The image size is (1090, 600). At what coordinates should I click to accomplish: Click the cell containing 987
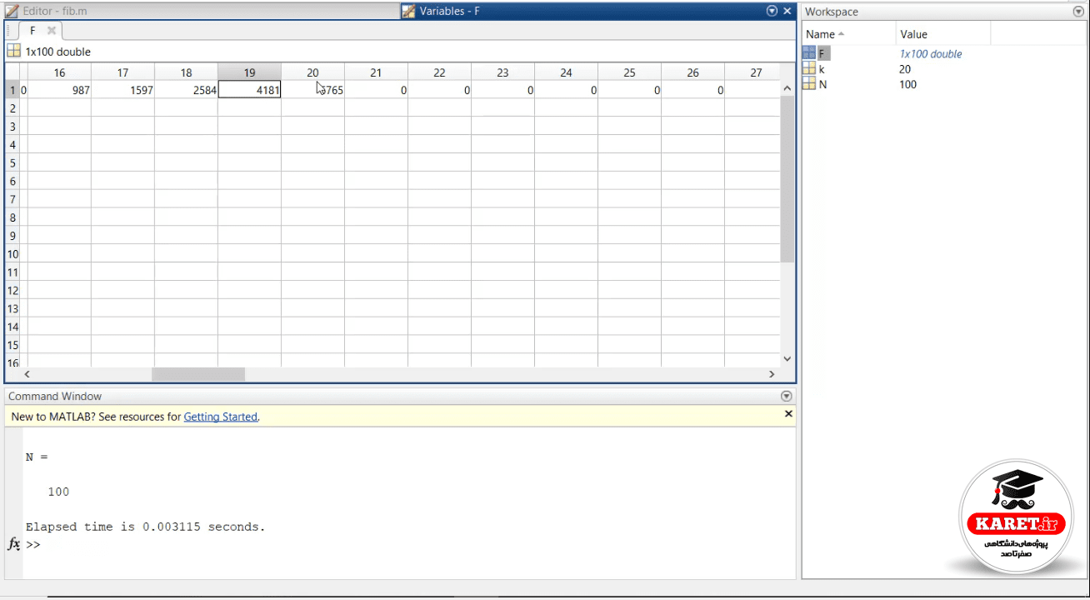(59, 90)
